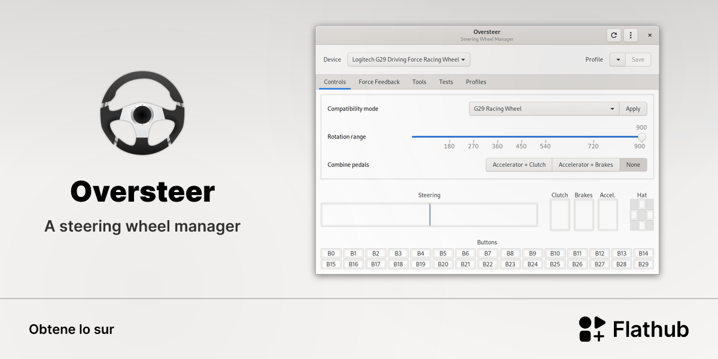
Task: Open the Profile dropdown arrow
Action: click(x=617, y=59)
